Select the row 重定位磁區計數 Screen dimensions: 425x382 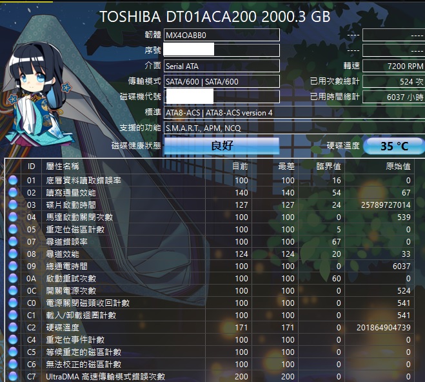(210, 229)
